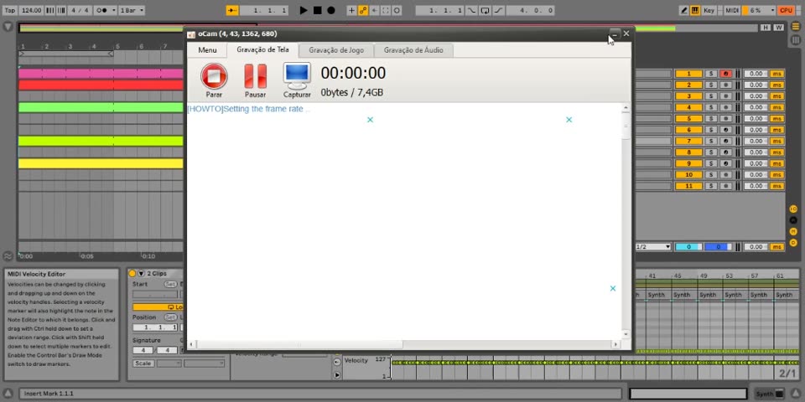Open the Gravação de Áudio tab
The height and width of the screenshot is (402, 805).
click(x=413, y=50)
